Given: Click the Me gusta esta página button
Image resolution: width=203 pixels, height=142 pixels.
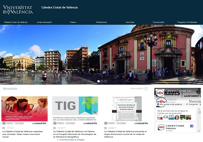Looking at the screenshot, I should 170,104.
